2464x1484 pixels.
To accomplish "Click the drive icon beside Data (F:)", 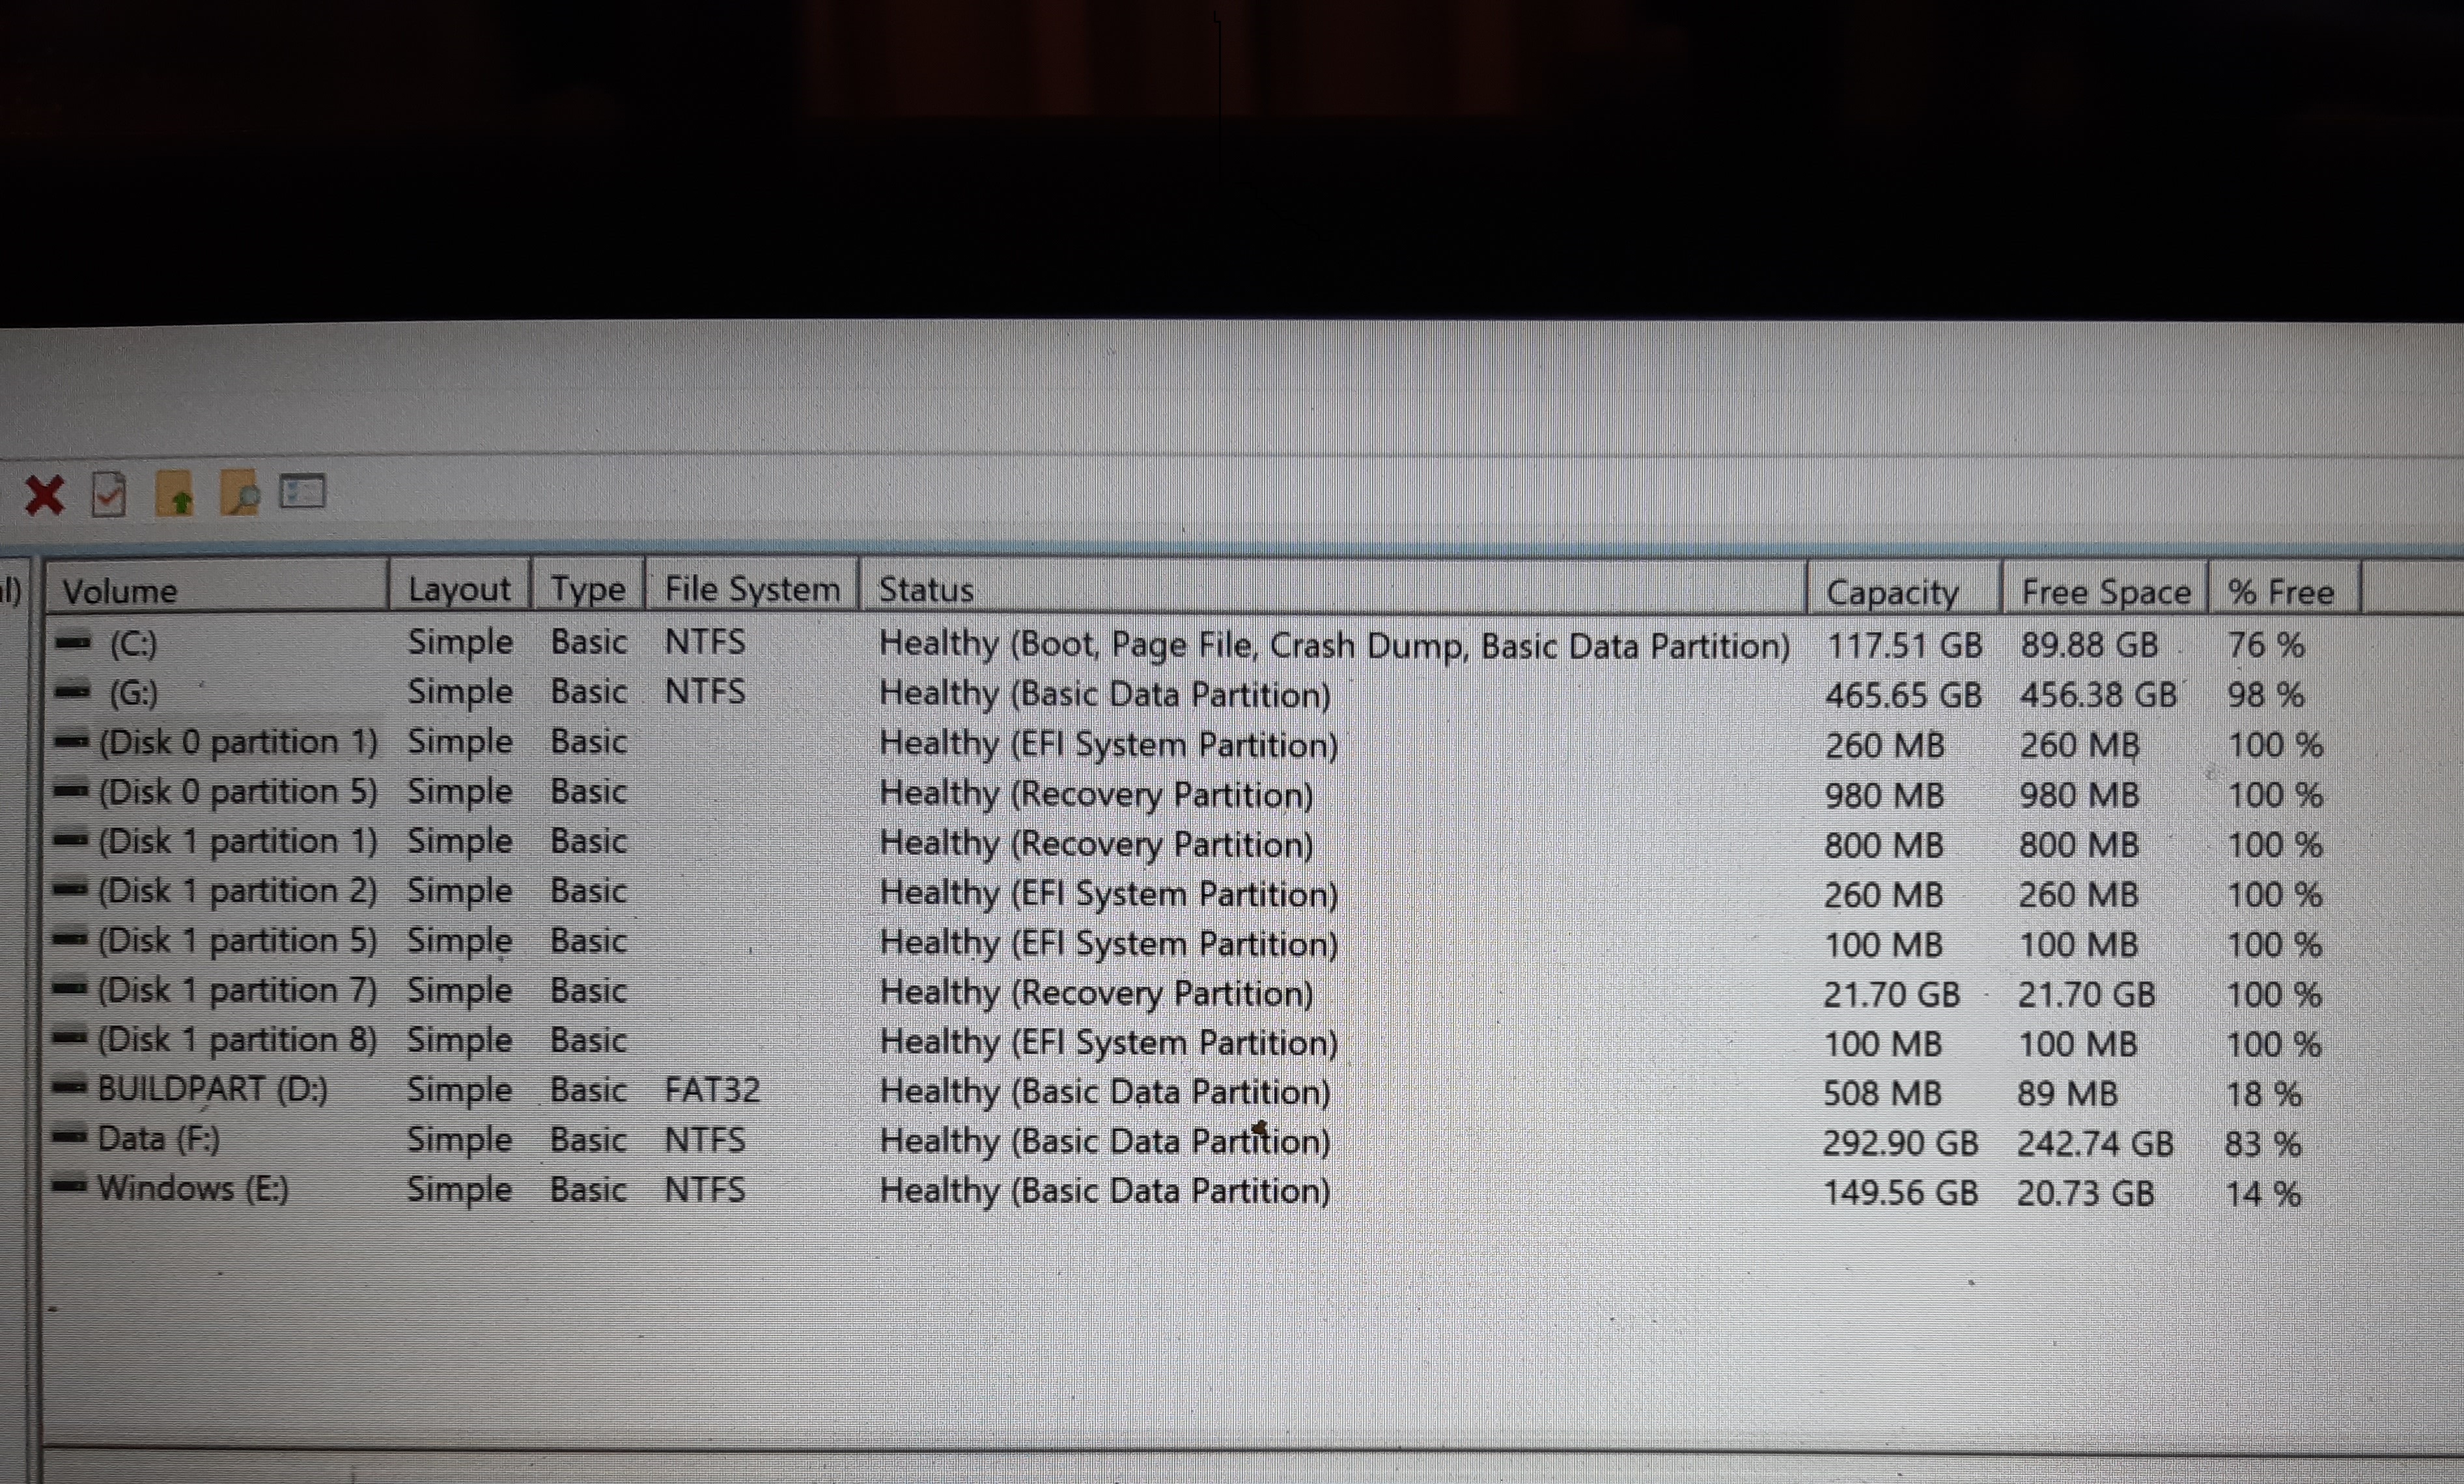I will 69,1136.
